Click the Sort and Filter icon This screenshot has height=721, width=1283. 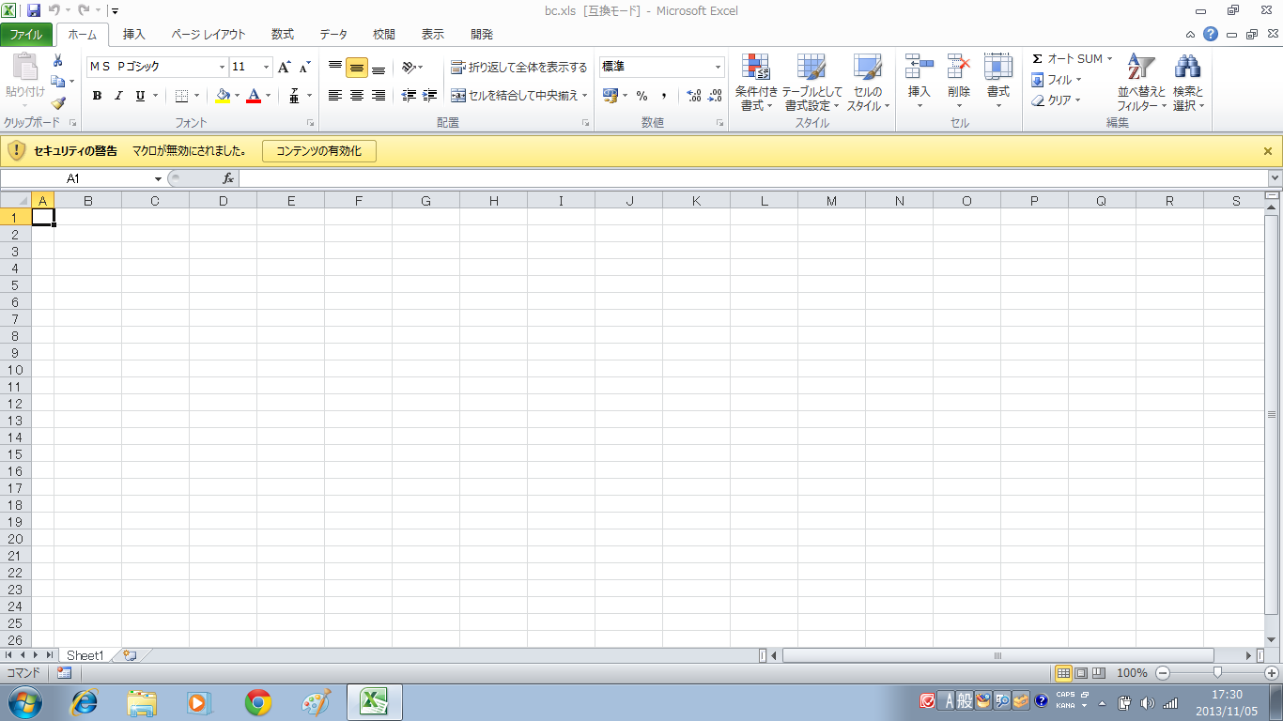pos(1140,67)
